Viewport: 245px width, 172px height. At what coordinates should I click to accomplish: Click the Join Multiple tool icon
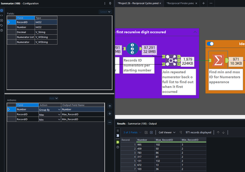coord(171,61)
